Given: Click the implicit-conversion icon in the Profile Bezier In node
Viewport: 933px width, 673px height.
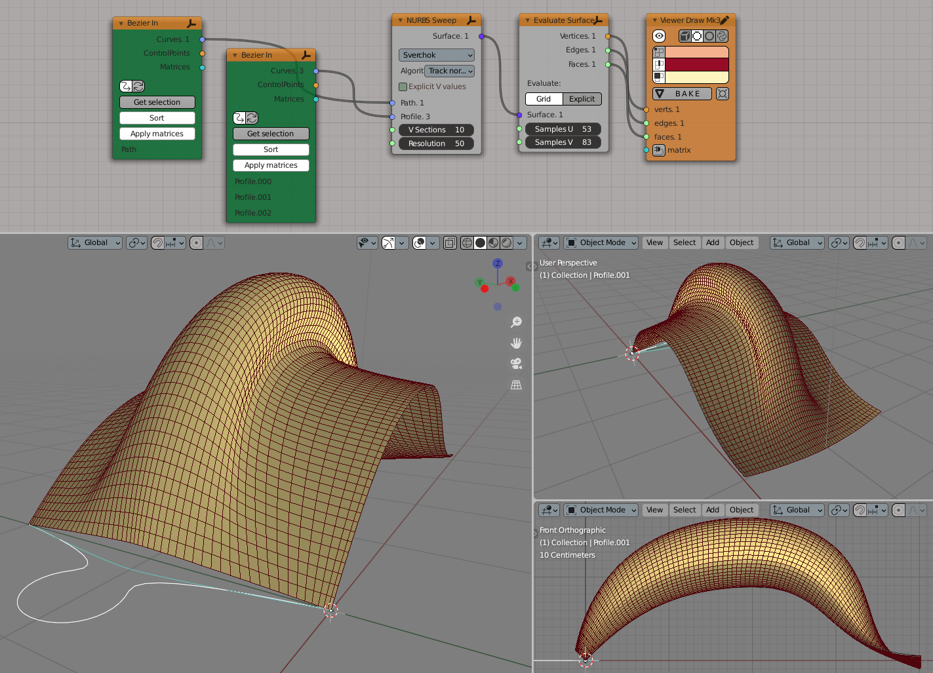Looking at the screenshot, I should tap(239, 118).
